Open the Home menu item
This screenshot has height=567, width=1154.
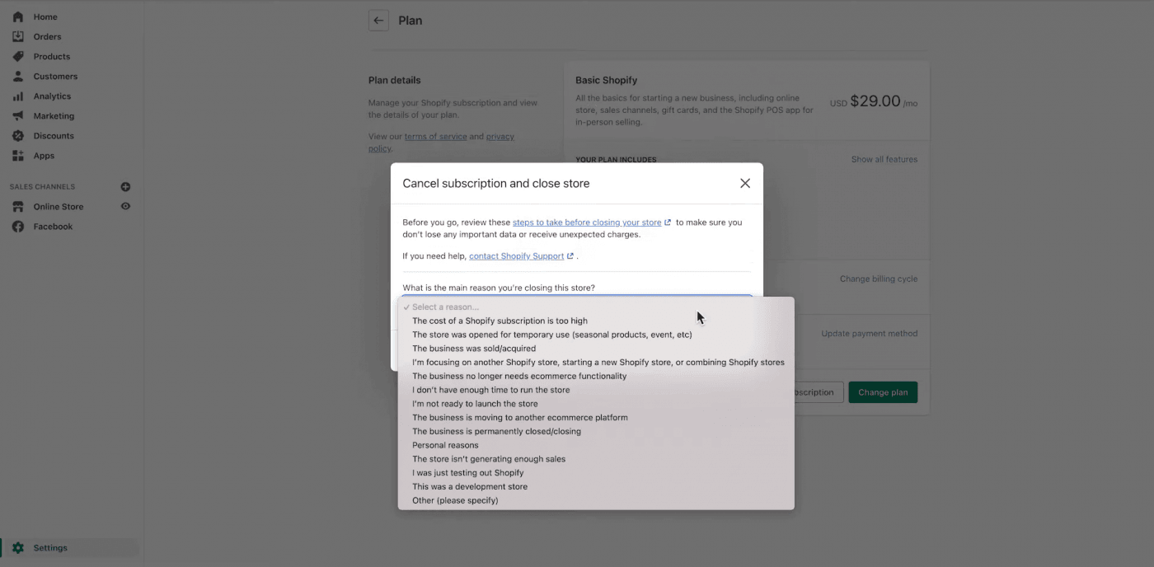(45, 16)
